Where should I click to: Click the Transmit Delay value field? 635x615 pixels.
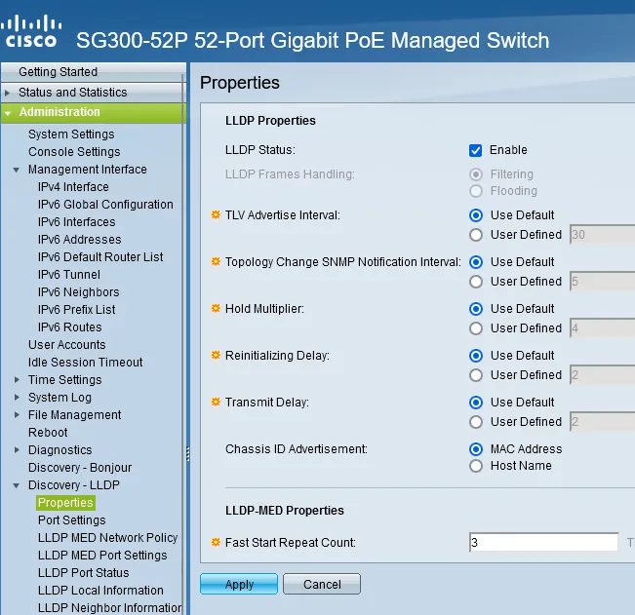[602, 422]
